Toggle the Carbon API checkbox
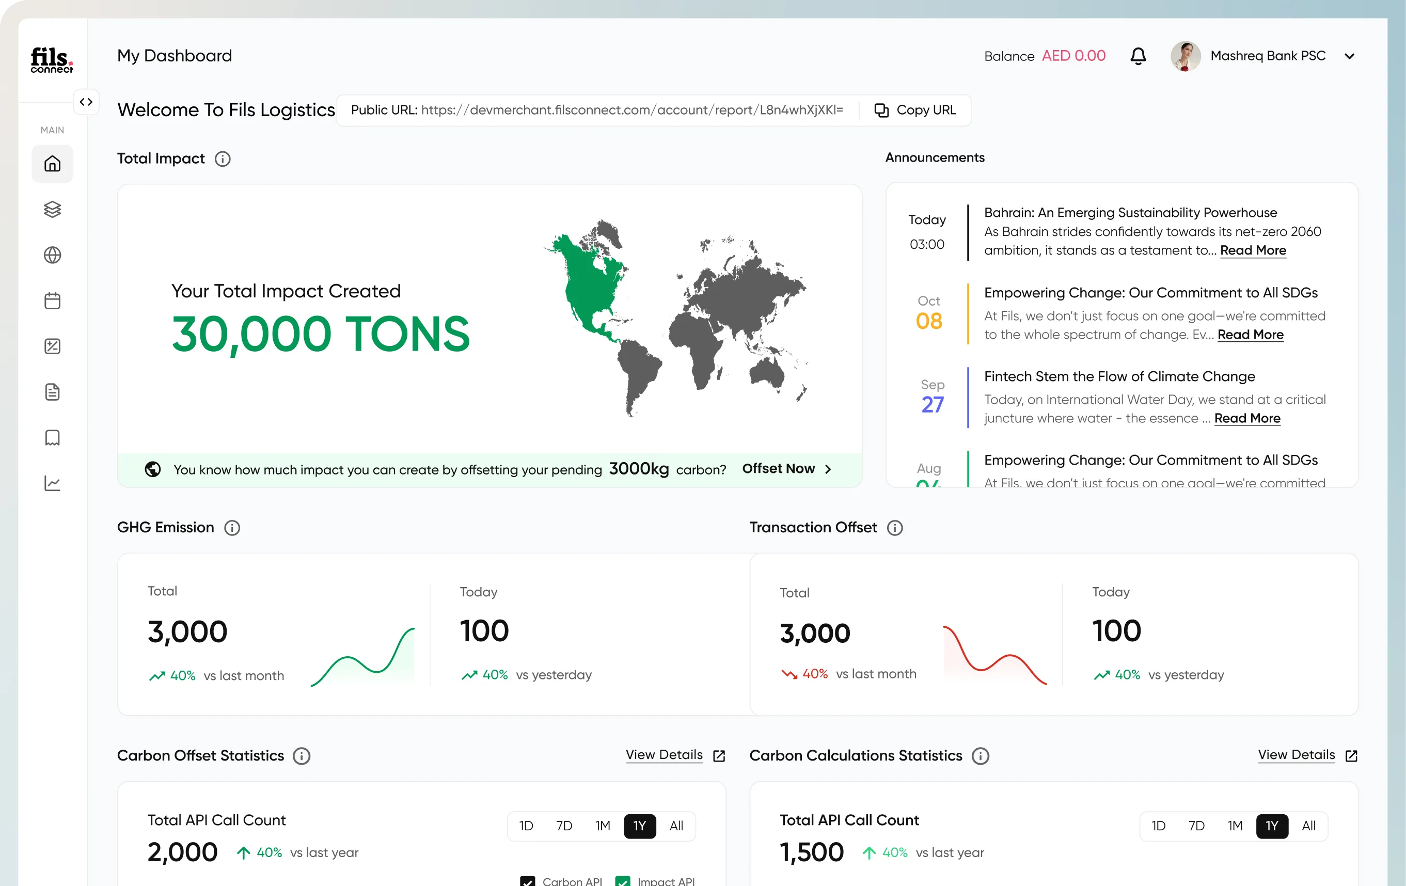This screenshot has height=886, width=1406. tap(527, 881)
